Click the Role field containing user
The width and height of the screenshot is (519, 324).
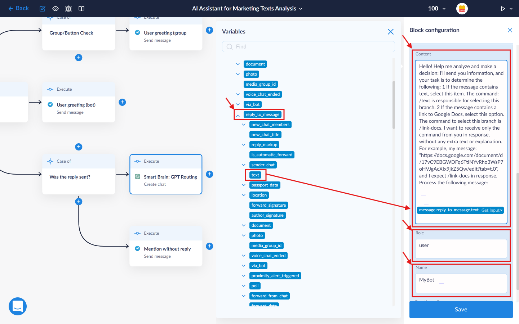[461, 249]
